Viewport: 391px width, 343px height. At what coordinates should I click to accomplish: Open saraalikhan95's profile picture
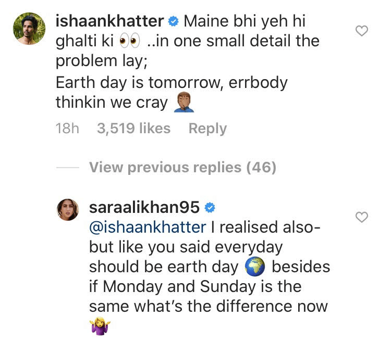[x=68, y=209]
